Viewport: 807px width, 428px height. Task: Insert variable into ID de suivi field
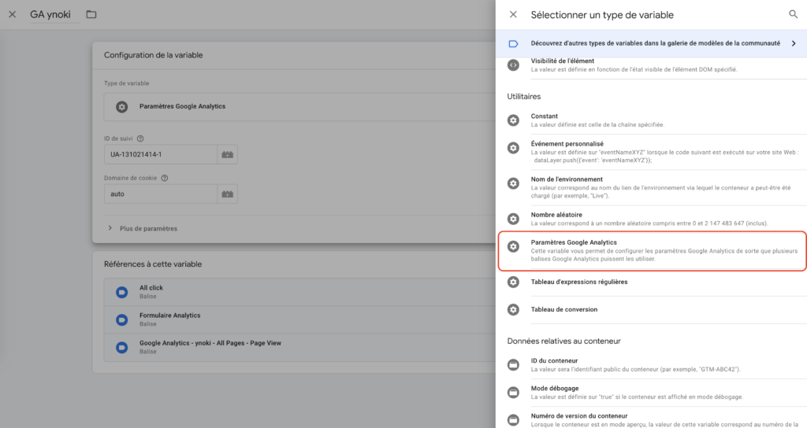pos(228,154)
